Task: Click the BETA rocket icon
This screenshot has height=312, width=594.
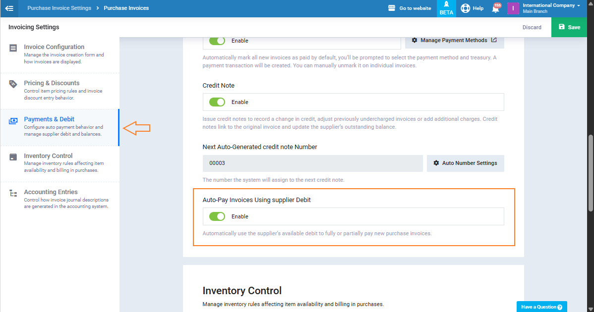Action: click(446, 4)
